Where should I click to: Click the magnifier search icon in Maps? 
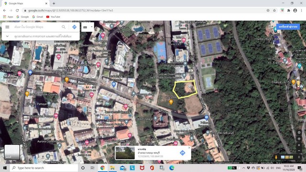64,27
